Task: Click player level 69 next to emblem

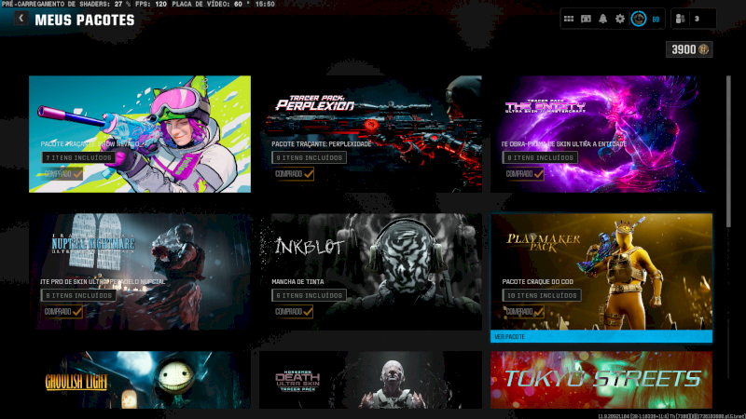Action: [x=656, y=20]
